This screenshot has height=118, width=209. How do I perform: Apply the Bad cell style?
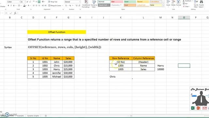pyautogui.click(x=117, y=2)
